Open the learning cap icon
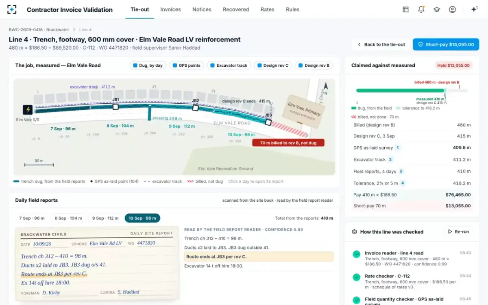Image resolution: width=488 pixels, height=305 pixels. (x=437, y=9)
